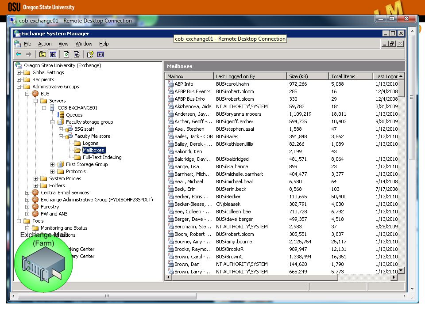The height and width of the screenshot is (318, 425).
Task: Click BUS\carol.hahn in logged on column
Action: [x=232, y=84]
